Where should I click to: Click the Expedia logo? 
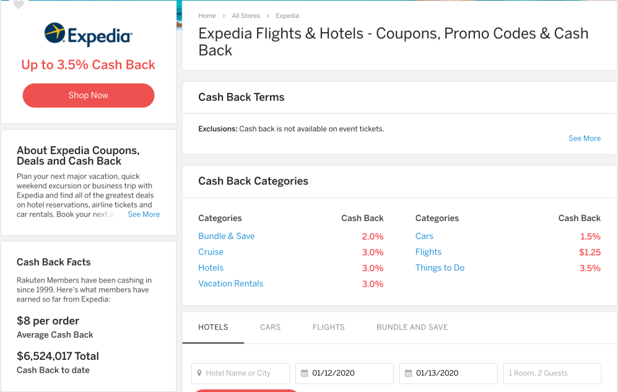89,35
